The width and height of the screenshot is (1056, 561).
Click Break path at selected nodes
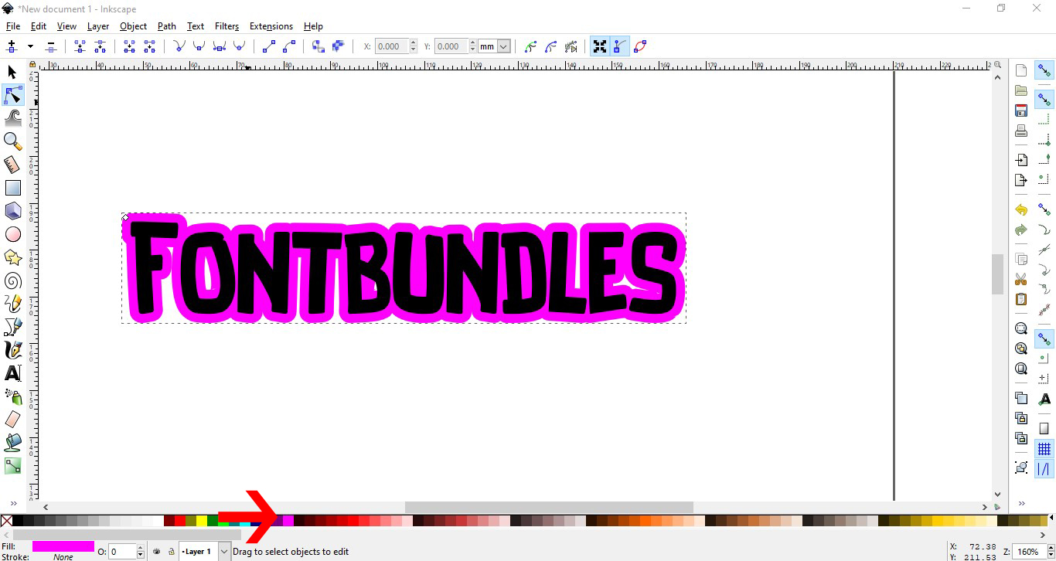[x=100, y=46]
